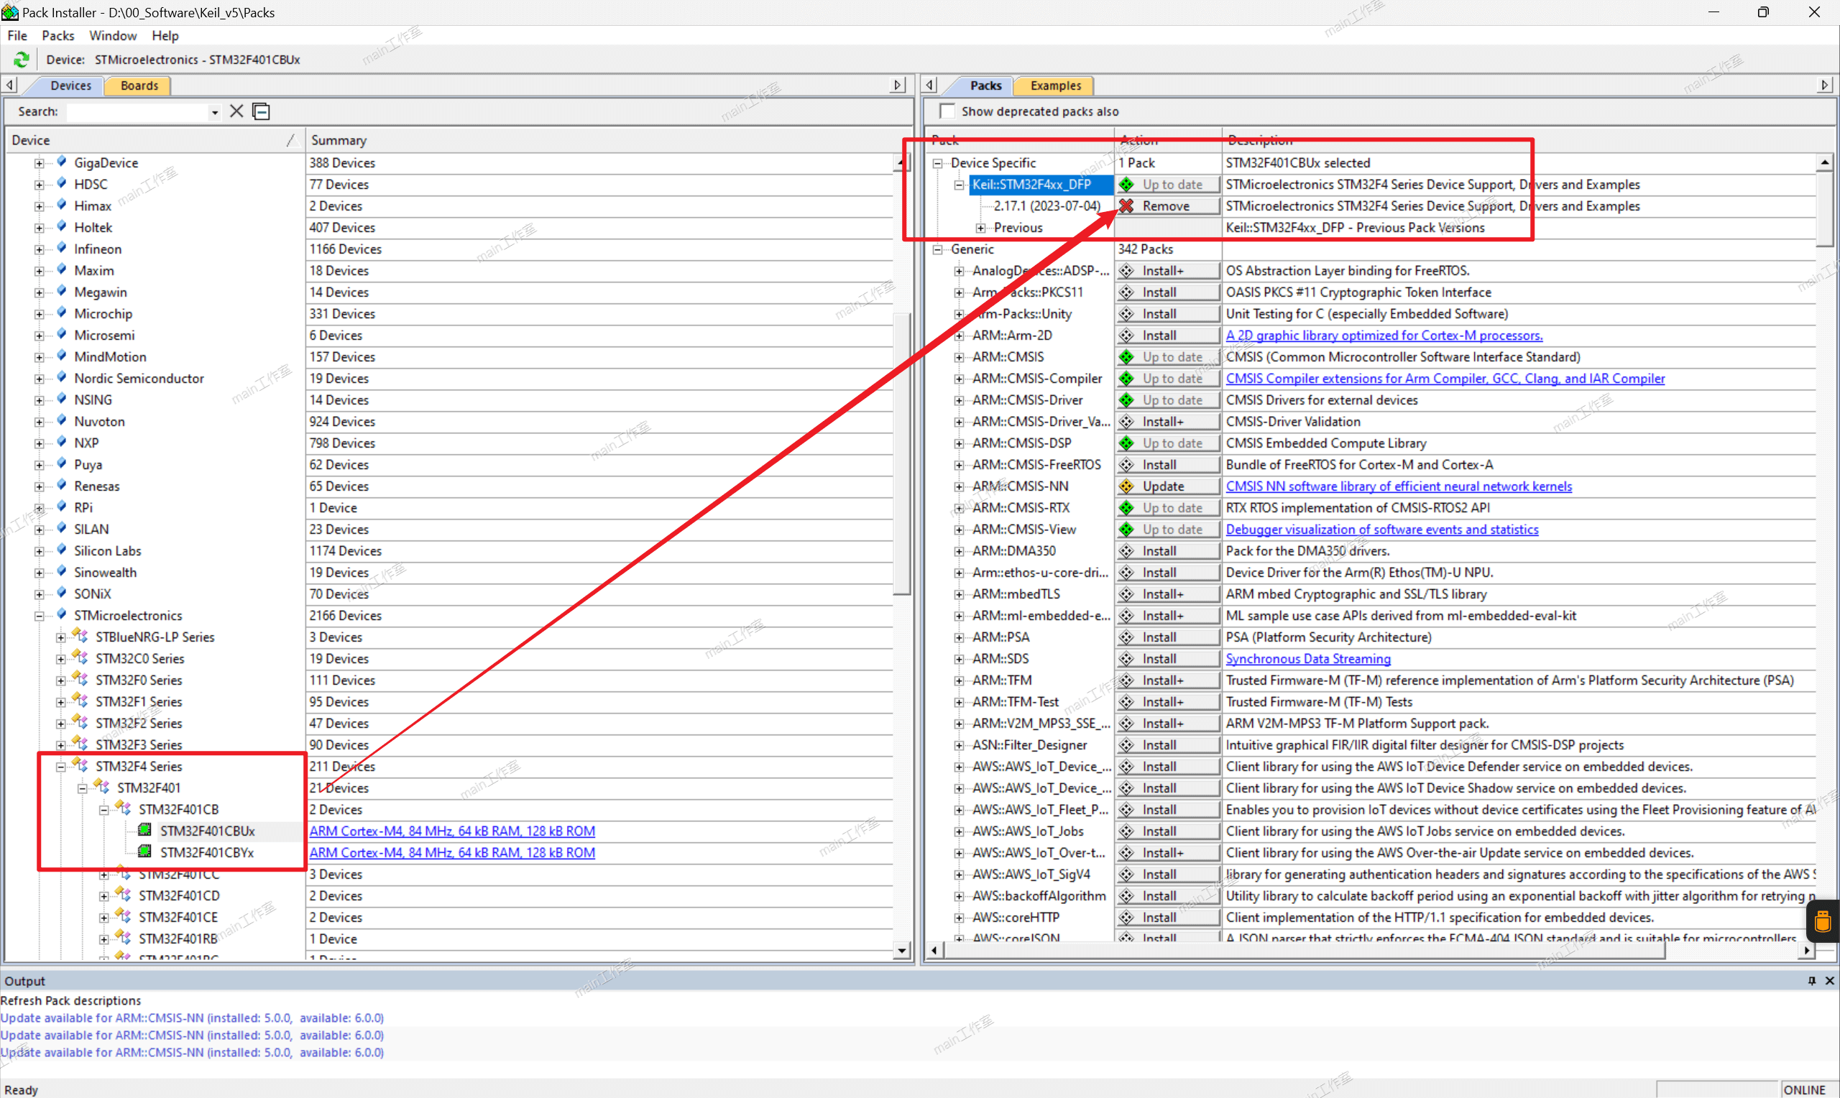Open STM32F401CBYx ARM Cortex-M4 summary link

452,852
